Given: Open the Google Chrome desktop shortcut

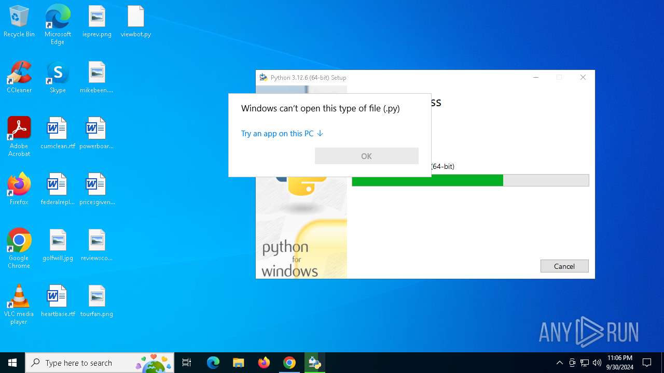Looking at the screenshot, I should pos(19,249).
